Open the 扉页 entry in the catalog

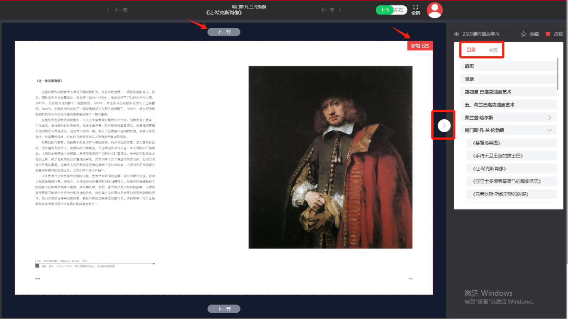click(508, 66)
